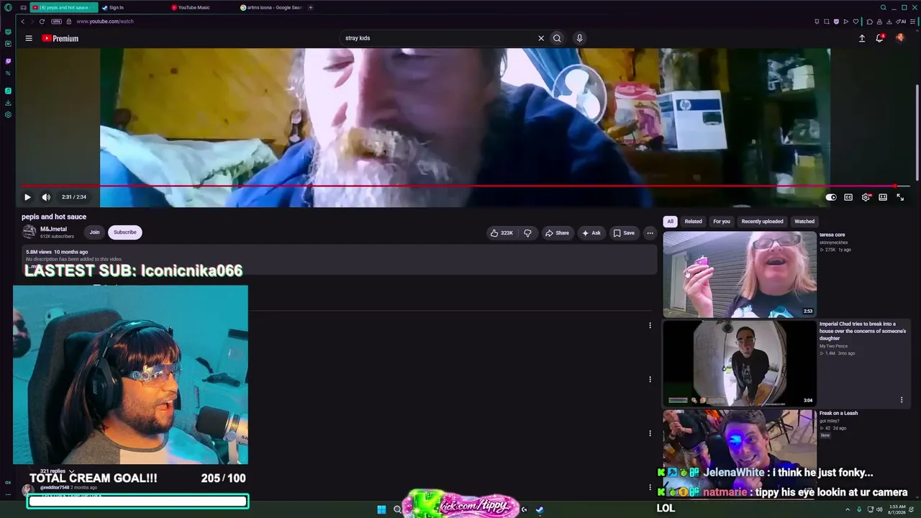
Task: Open YouTube notifications bell
Action: [879, 38]
